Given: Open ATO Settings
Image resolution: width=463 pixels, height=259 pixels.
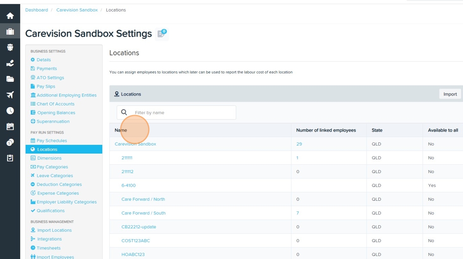Looking at the screenshot, I should pos(50,77).
